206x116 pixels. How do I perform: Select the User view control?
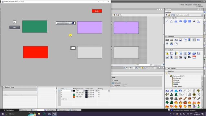click(x=176, y=53)
